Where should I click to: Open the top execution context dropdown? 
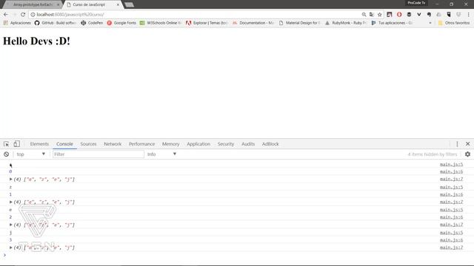[31, 154]
